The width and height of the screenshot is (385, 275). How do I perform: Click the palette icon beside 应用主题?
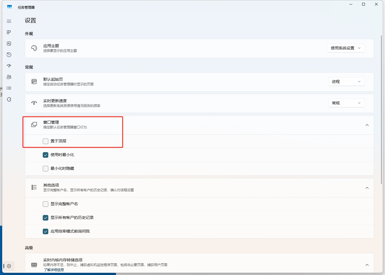click(x=34, y=48)
